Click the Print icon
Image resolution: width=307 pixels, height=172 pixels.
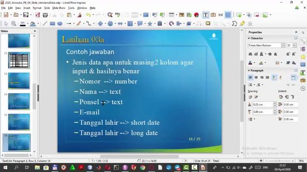[x=45, y=15]
